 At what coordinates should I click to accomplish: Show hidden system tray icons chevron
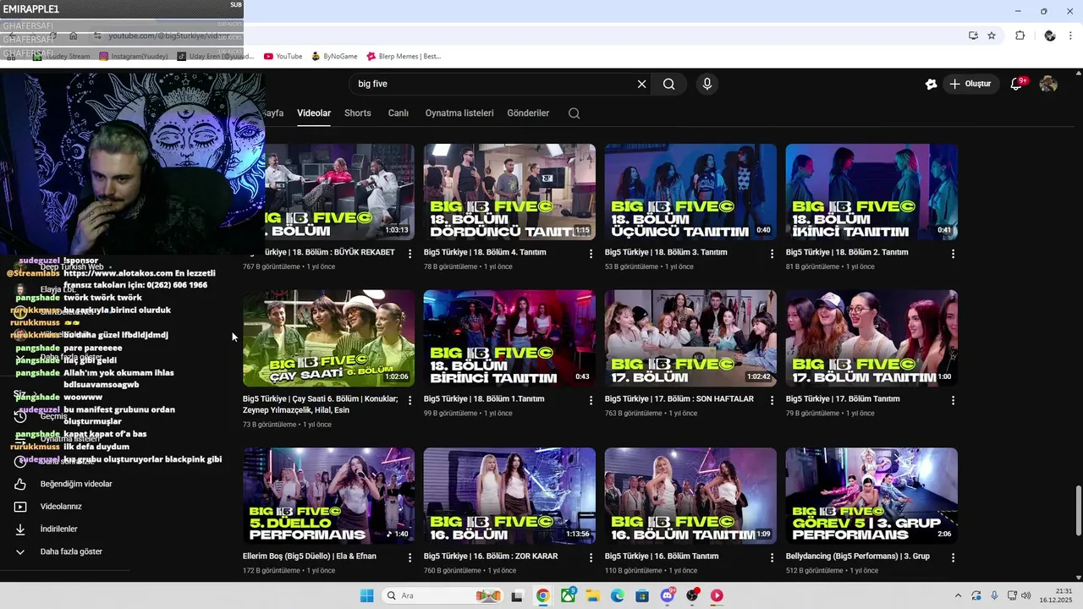click(x=958, y=595)
